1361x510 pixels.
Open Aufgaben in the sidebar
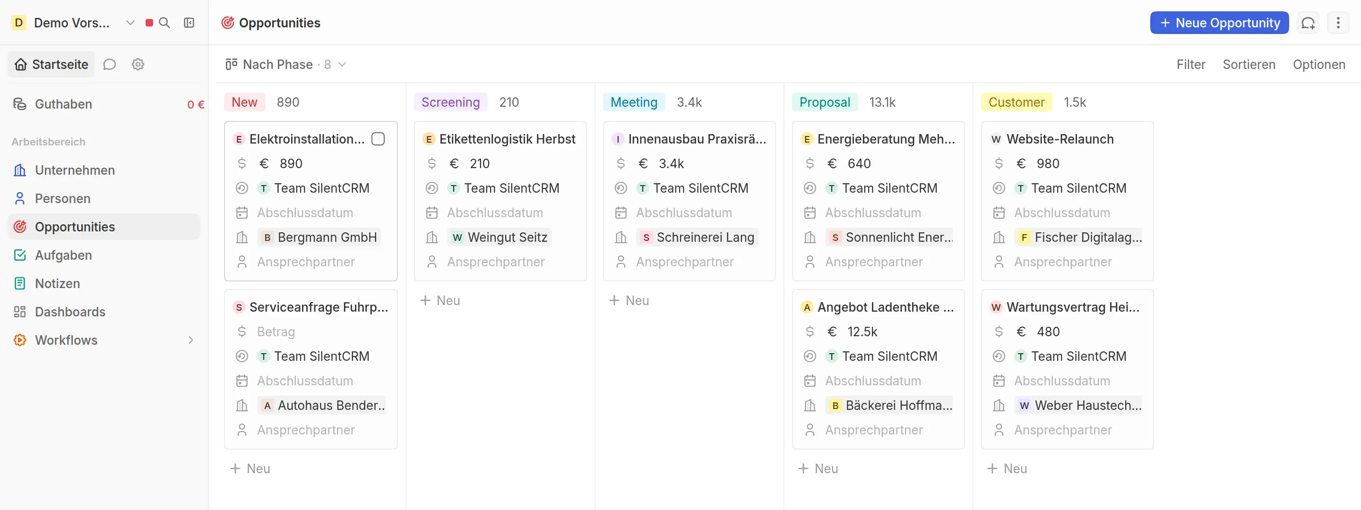[x=104, y=255]
